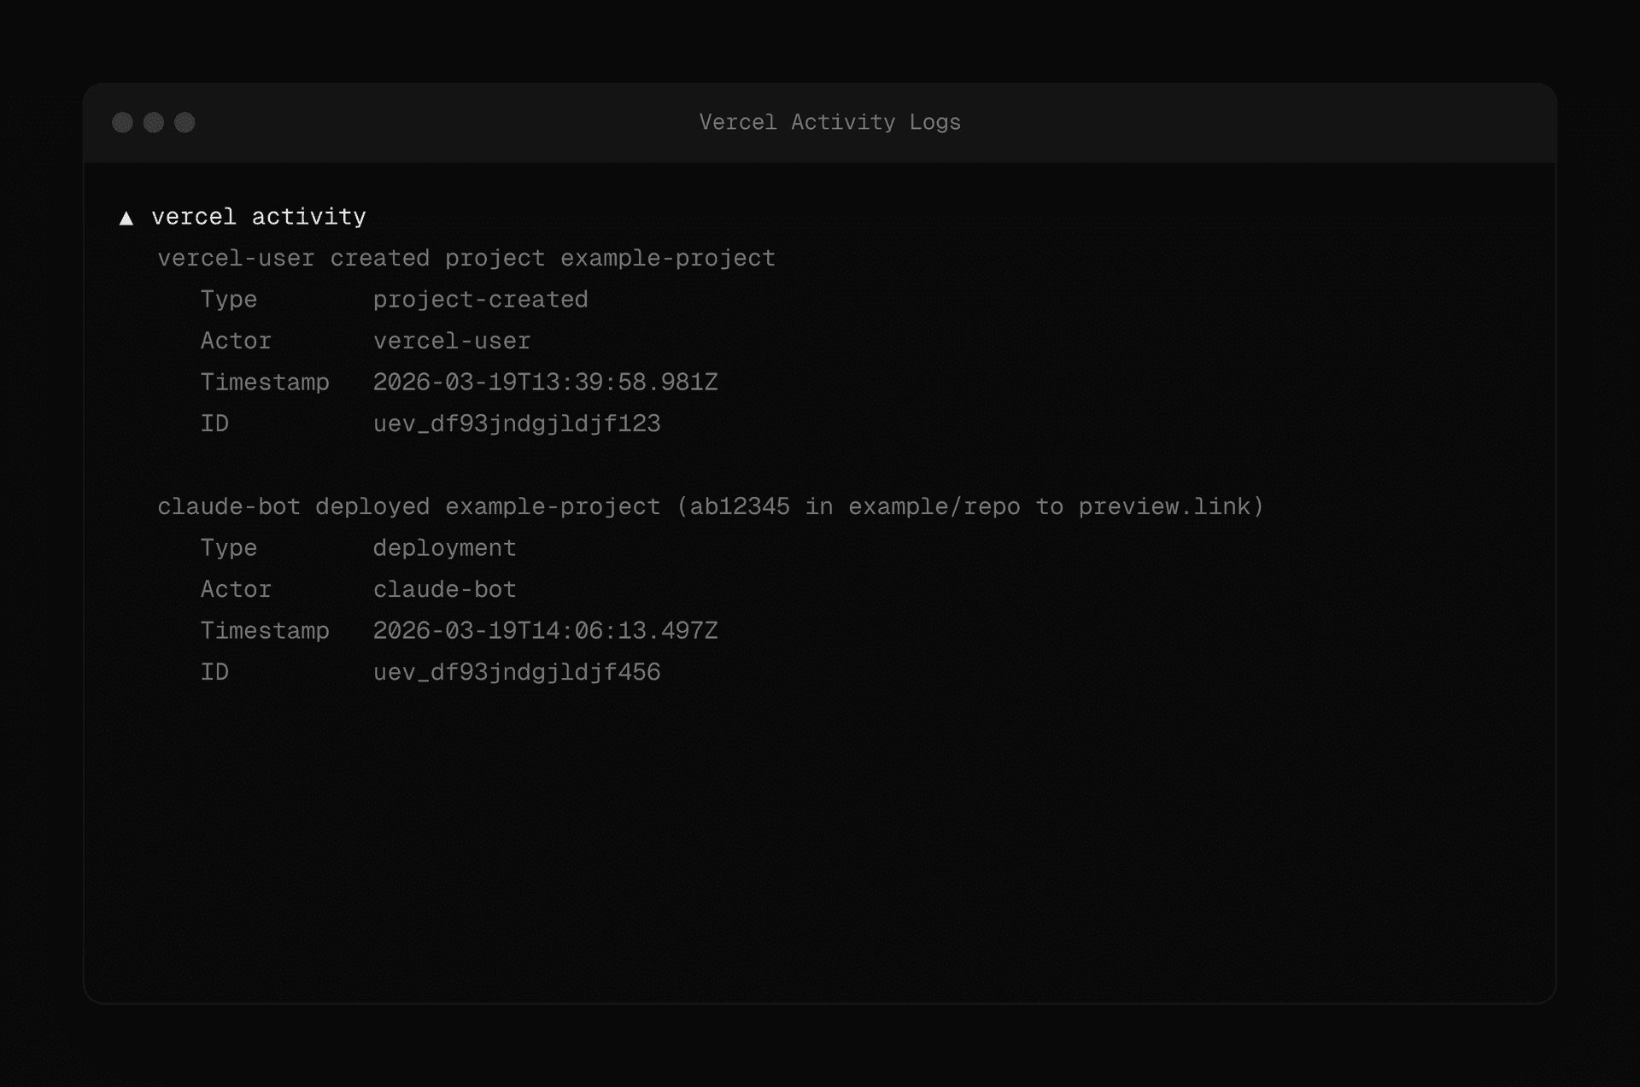
Task: Click 'vercel-user created project example-project' line
Action: [466, 258]
